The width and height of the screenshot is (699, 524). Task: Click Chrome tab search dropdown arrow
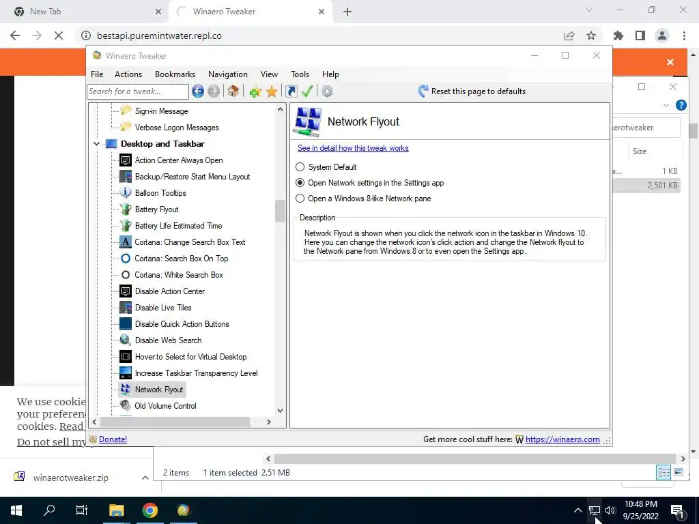pyautogui.click(x=589, y=10)
